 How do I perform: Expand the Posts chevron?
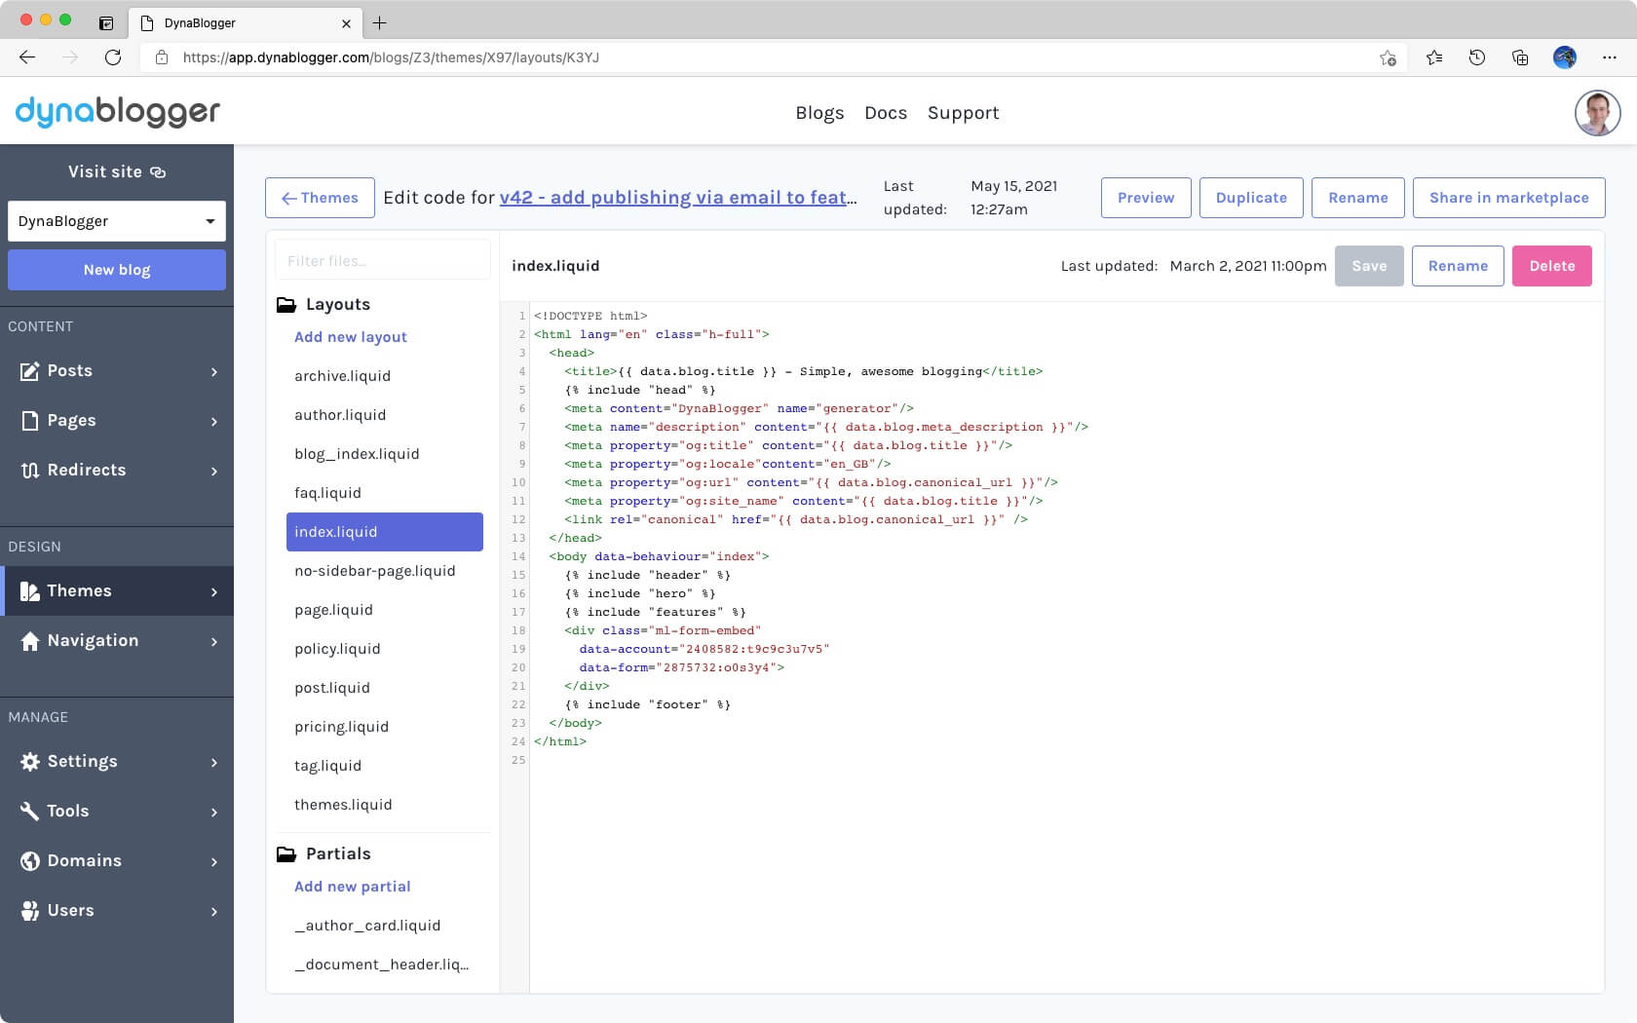[214, 372]
